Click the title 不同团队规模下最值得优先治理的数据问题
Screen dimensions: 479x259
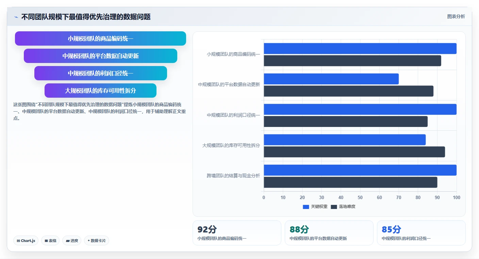86,17
